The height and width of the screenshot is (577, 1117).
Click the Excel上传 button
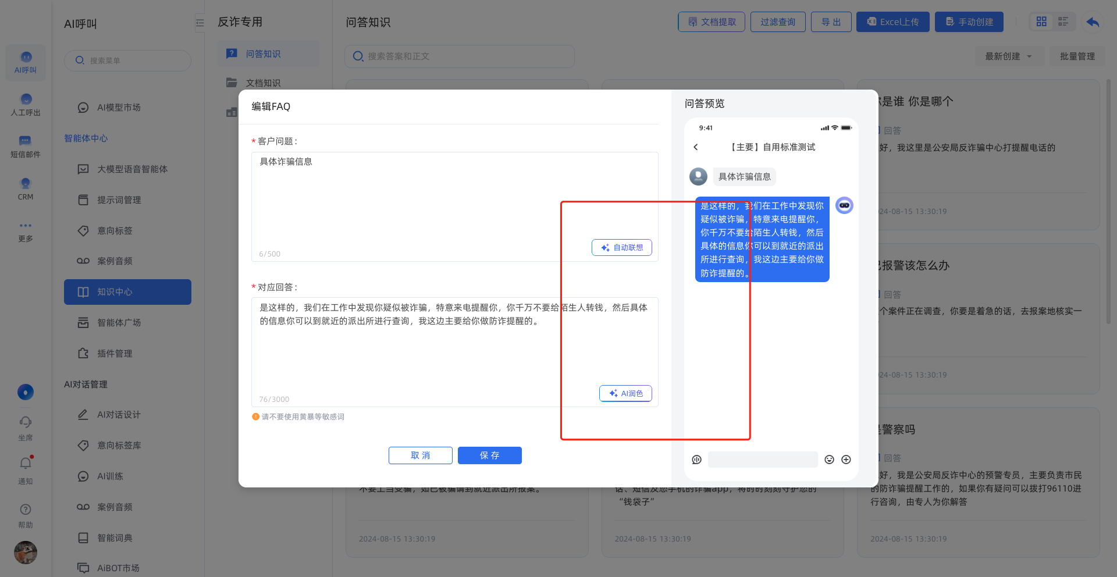(x=892, y=22)
